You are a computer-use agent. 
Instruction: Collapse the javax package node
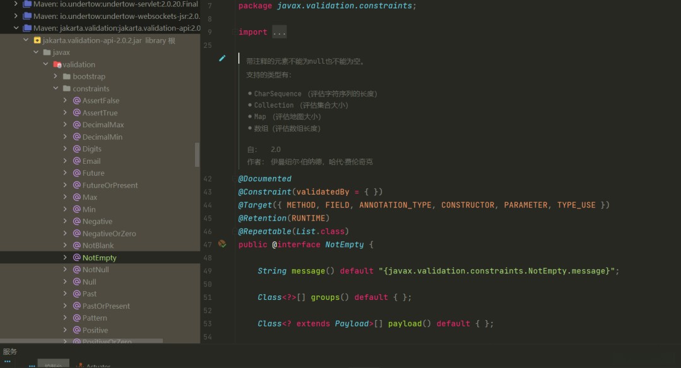pyautogui.click(x=36, y=52)
